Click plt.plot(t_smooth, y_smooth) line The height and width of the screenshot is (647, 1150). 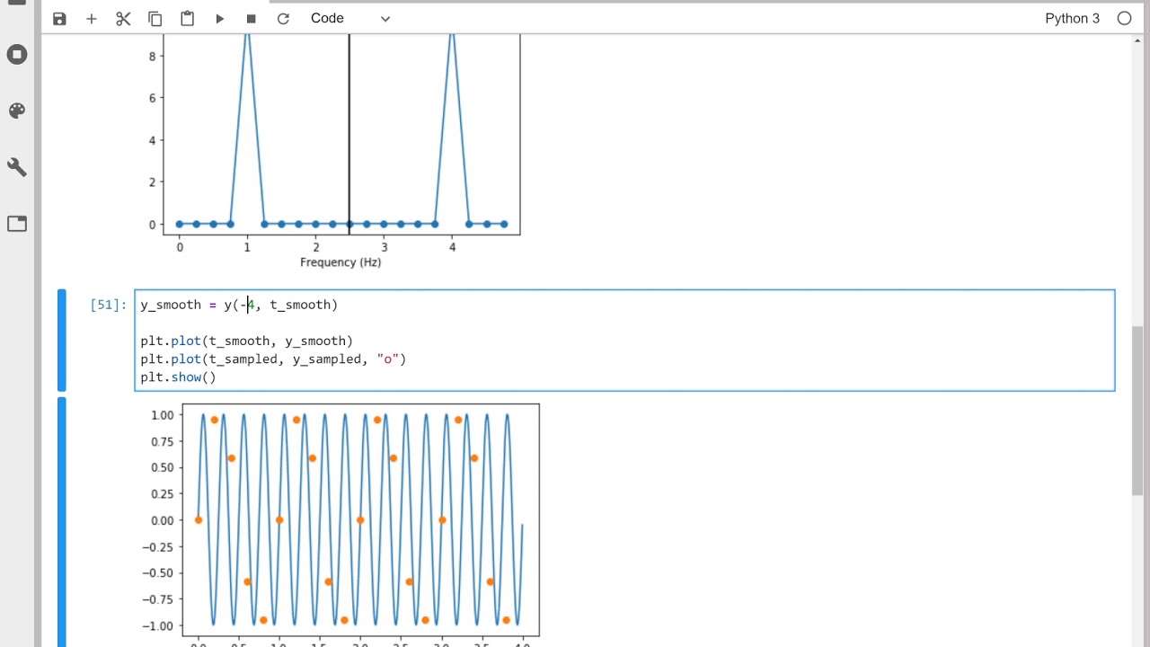(x=246, y=341)
